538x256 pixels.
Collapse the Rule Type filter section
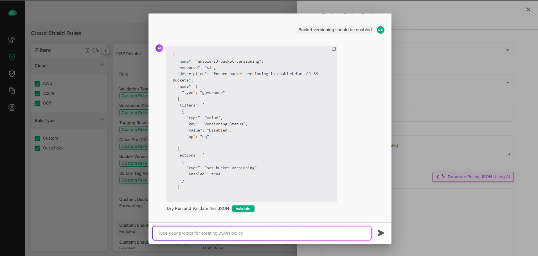tap(102, 120)
